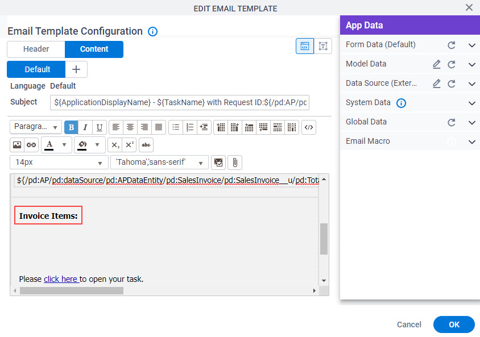Open background color dropdown arrow
This screenshot has height=337, width=480.
click(x=97, y=145)
